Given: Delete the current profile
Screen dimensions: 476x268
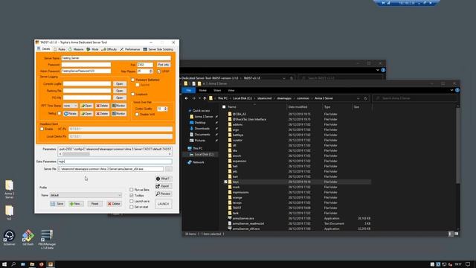Looking at the screenshot, I should [x=114, y=204].
